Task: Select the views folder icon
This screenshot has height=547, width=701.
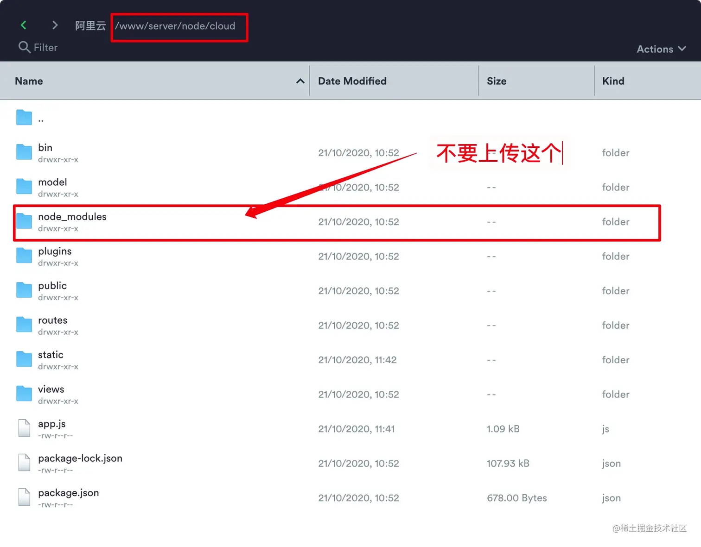Action: click(24, 394)
